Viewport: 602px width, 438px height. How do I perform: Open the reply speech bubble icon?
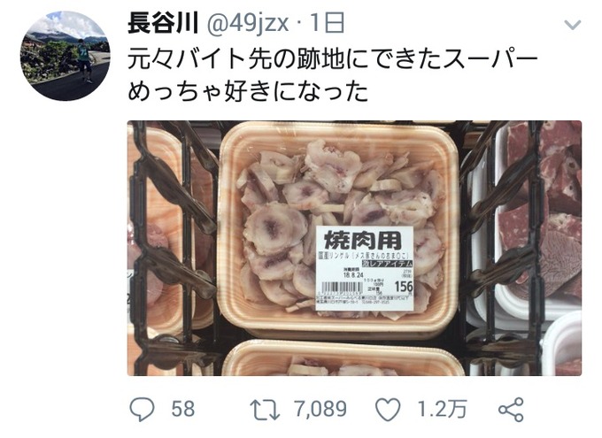142,409
